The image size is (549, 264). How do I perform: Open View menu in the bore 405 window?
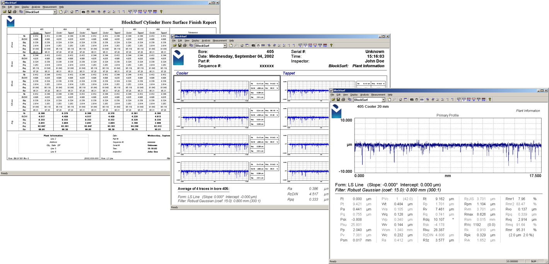pyautogui.click(x=187, y=41)
